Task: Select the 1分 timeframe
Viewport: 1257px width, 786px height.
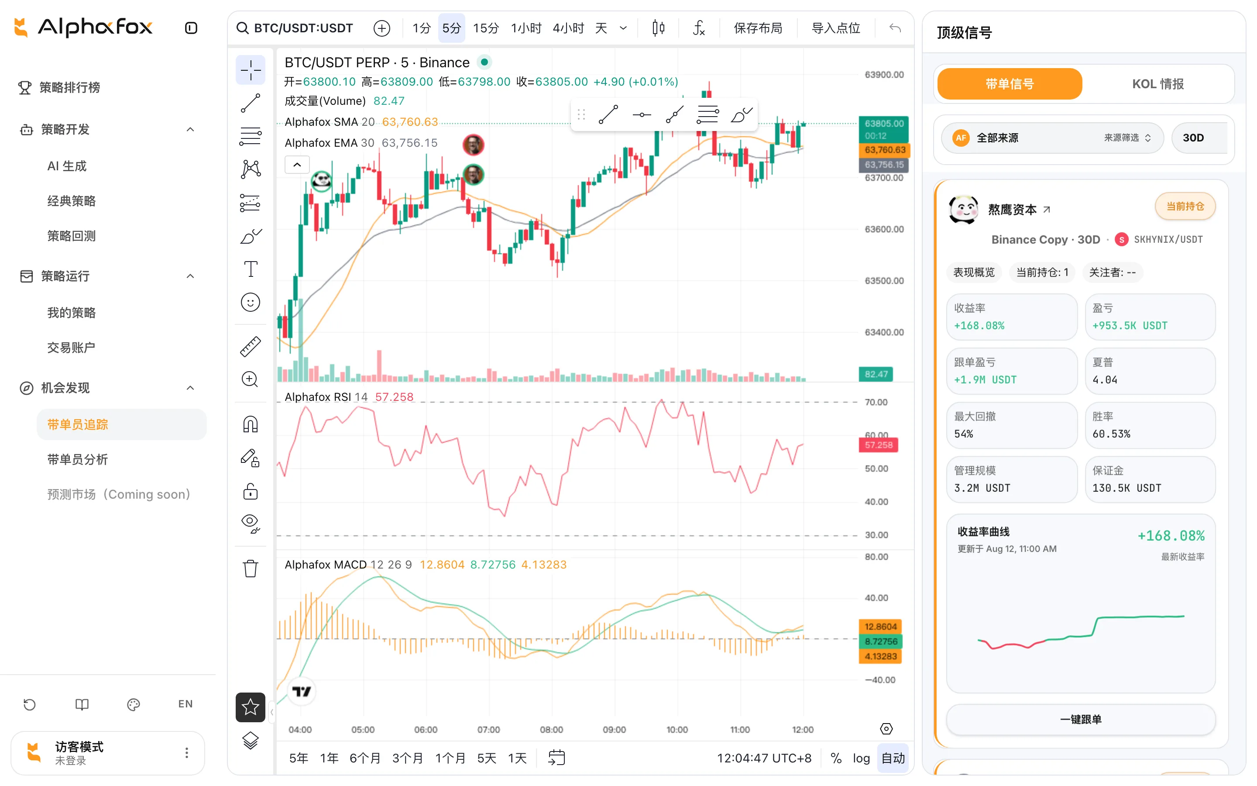Action: tap(421, 28)
